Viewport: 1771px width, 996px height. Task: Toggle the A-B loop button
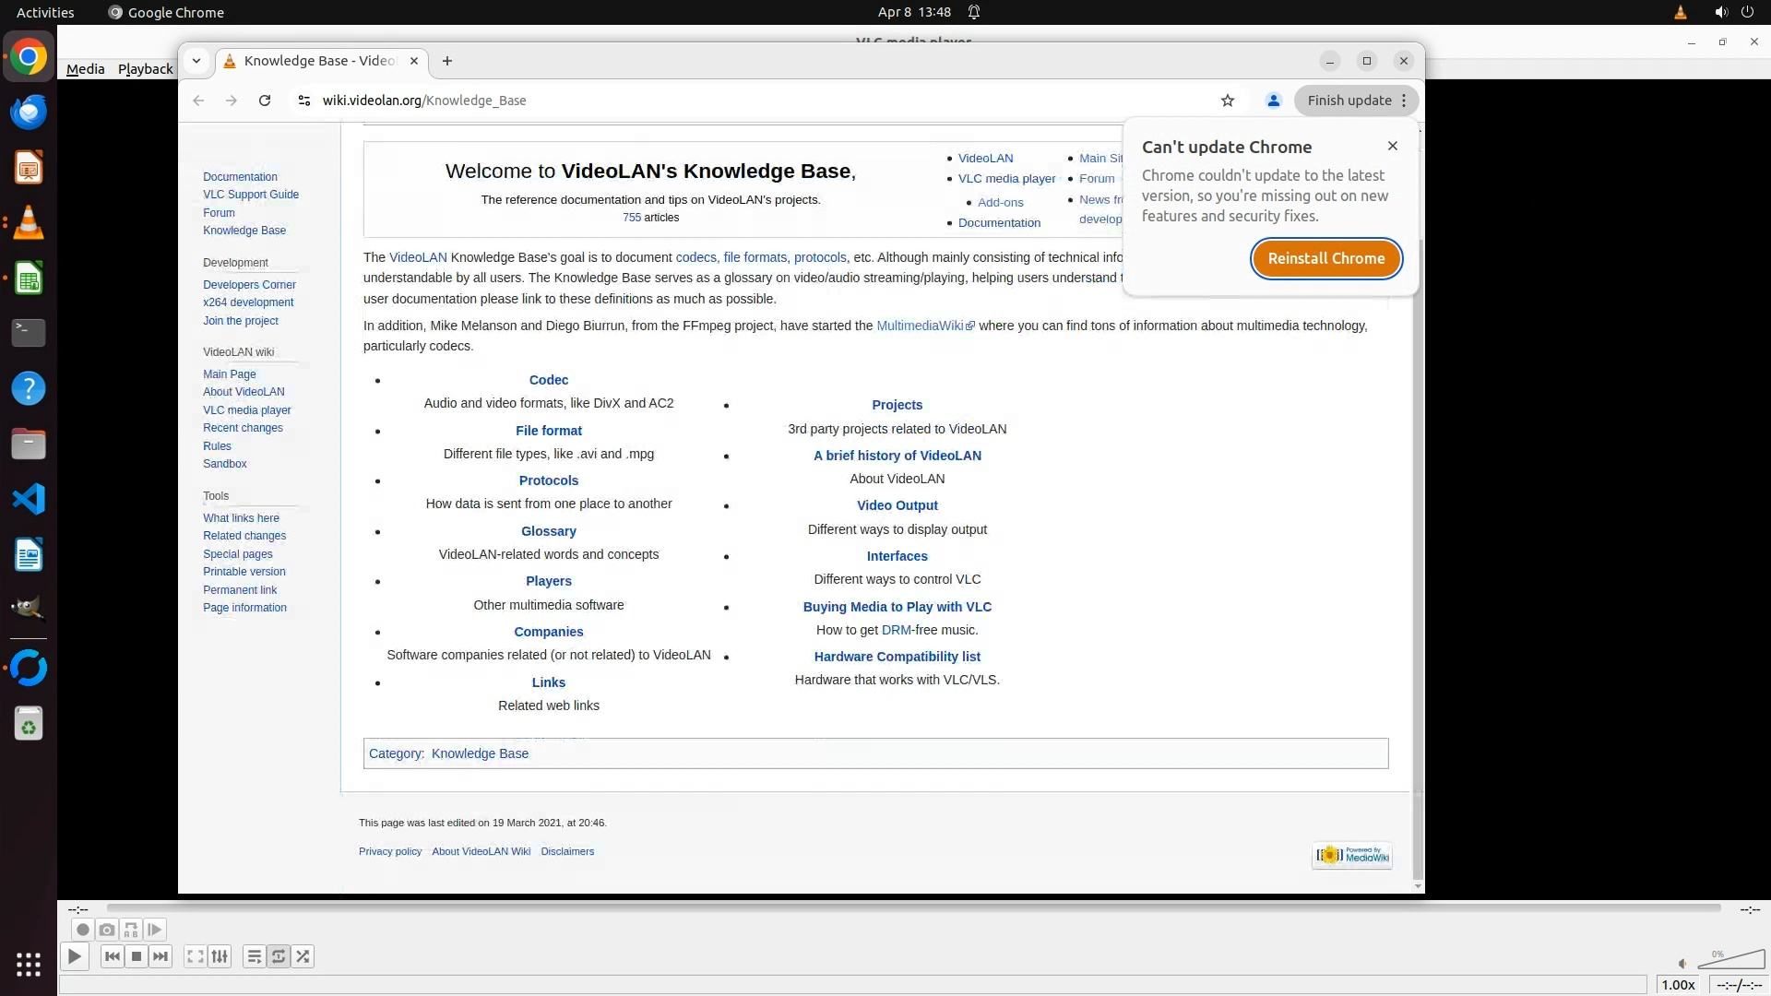tap(131, 930)
